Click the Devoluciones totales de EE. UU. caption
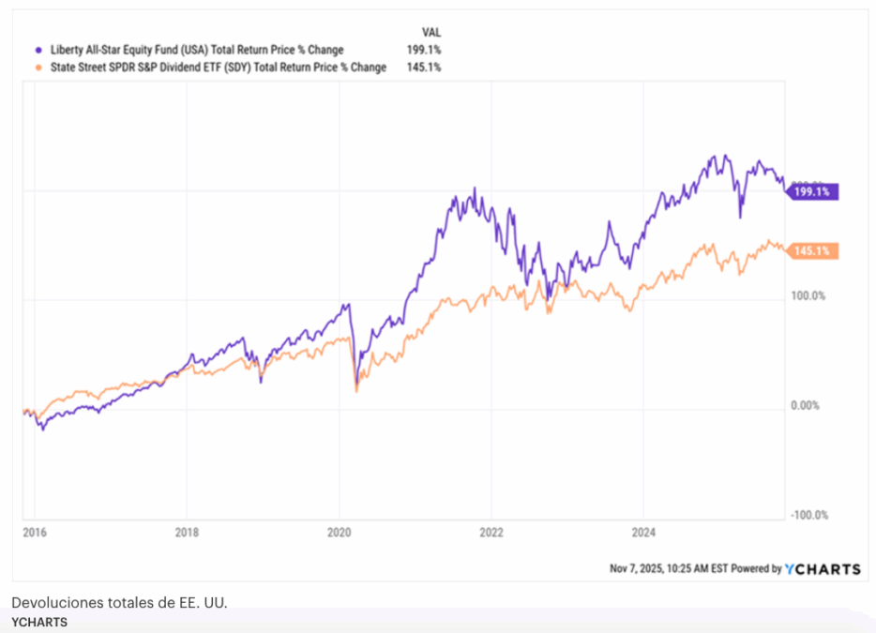This screenshot has height=633, width=876. coord(119,601)
